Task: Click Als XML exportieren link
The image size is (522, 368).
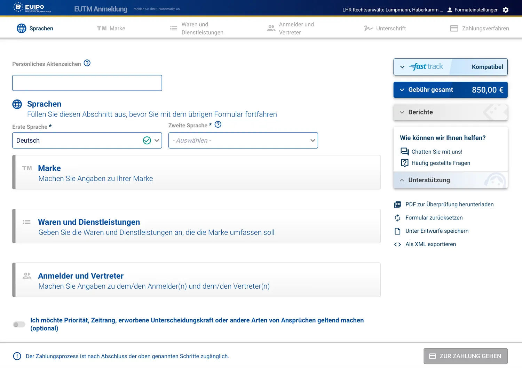Action: click(x=430, y=244)
